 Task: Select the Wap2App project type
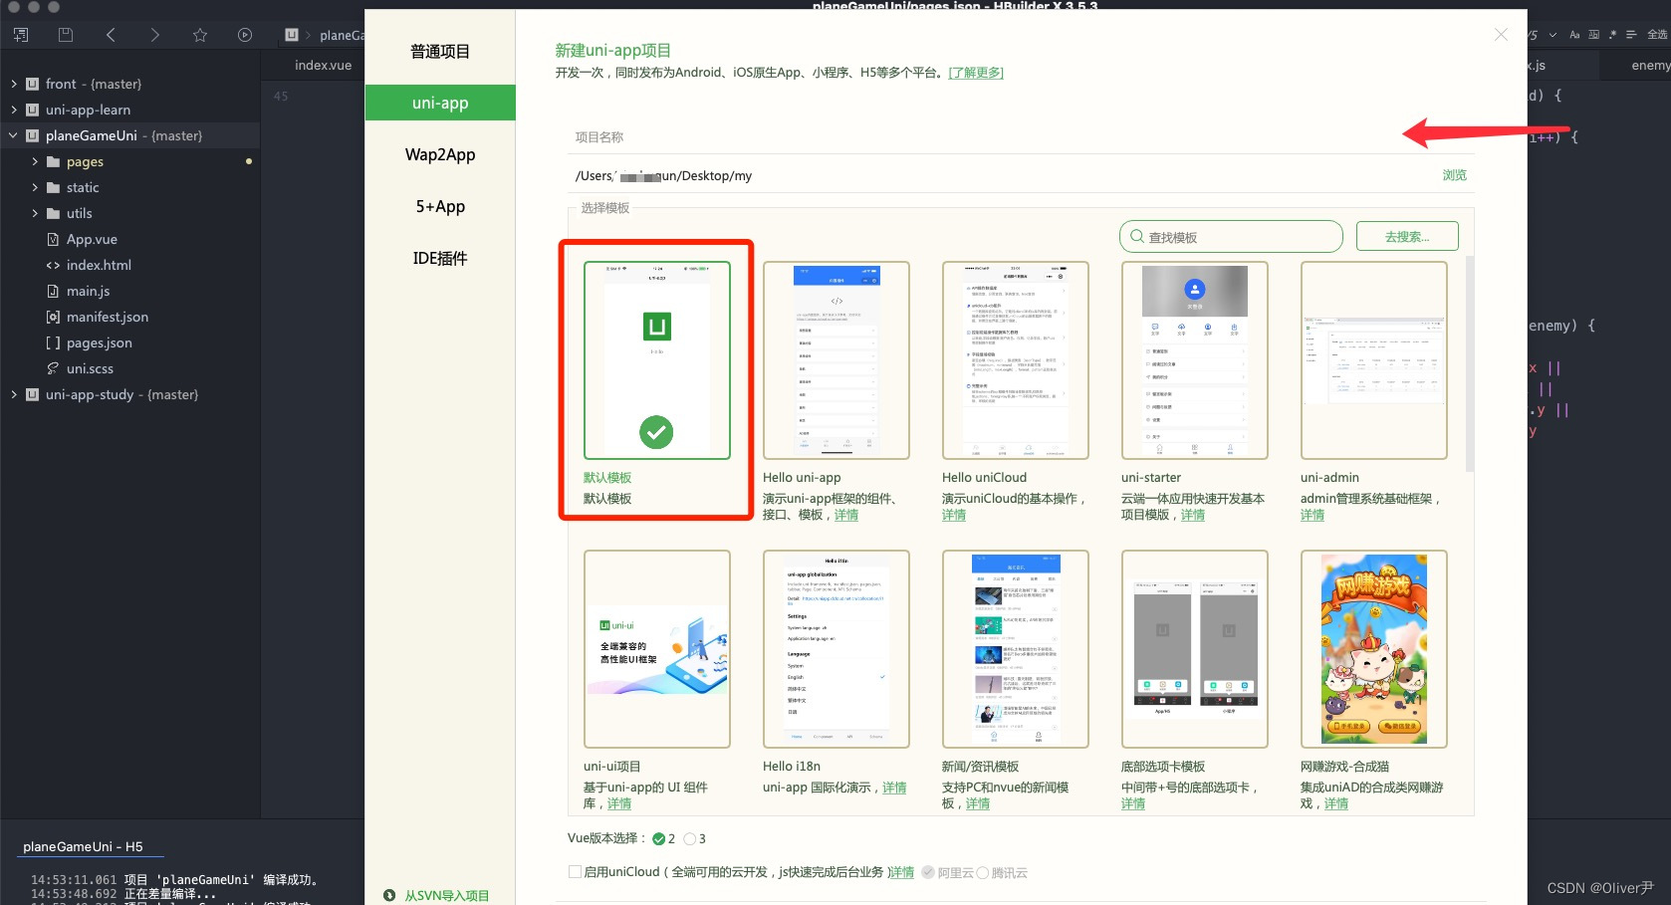tap(440, 154)
